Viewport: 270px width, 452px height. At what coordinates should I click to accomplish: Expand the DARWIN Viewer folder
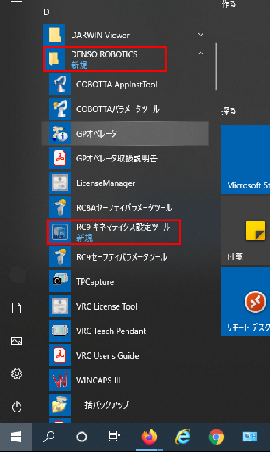pyautogui.click(x=201, y=35)
